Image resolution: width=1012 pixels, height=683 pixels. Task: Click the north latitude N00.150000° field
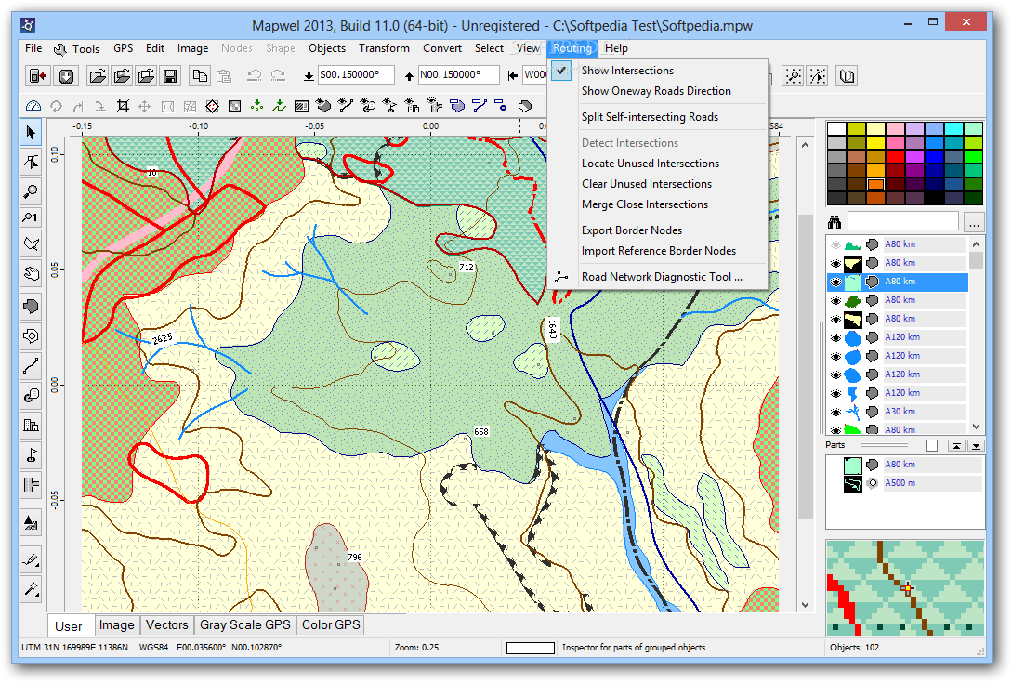[458, 75]
